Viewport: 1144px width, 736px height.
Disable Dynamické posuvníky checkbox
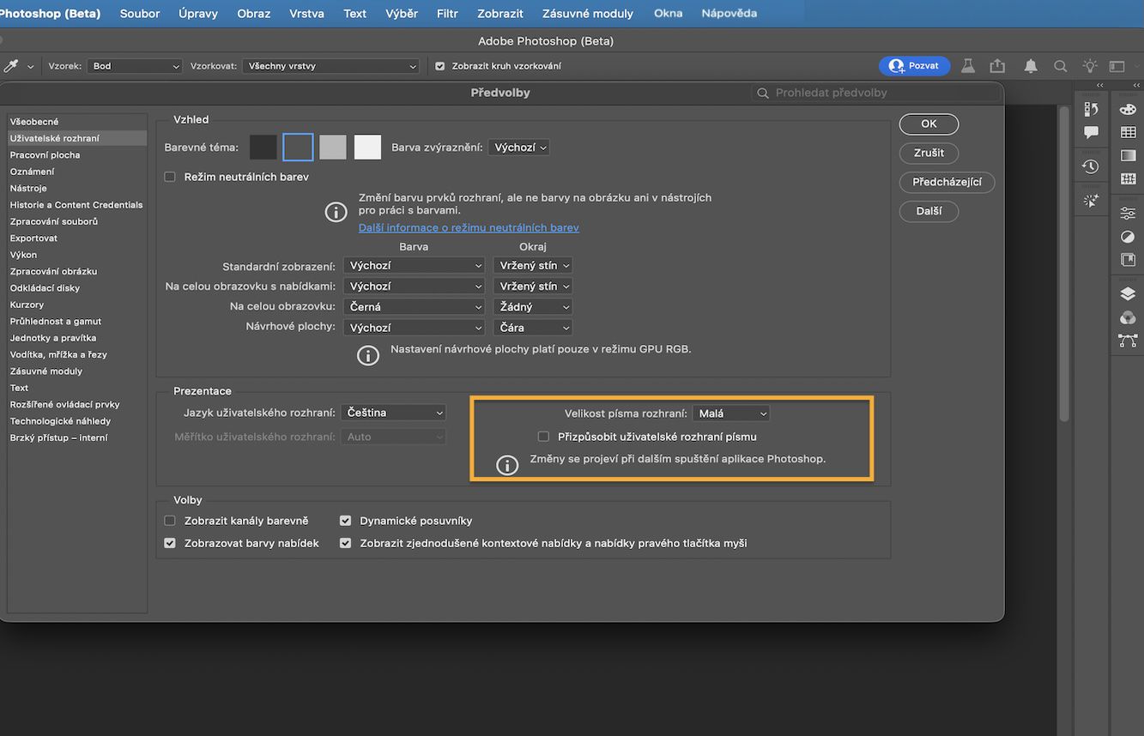click(345, 520)
